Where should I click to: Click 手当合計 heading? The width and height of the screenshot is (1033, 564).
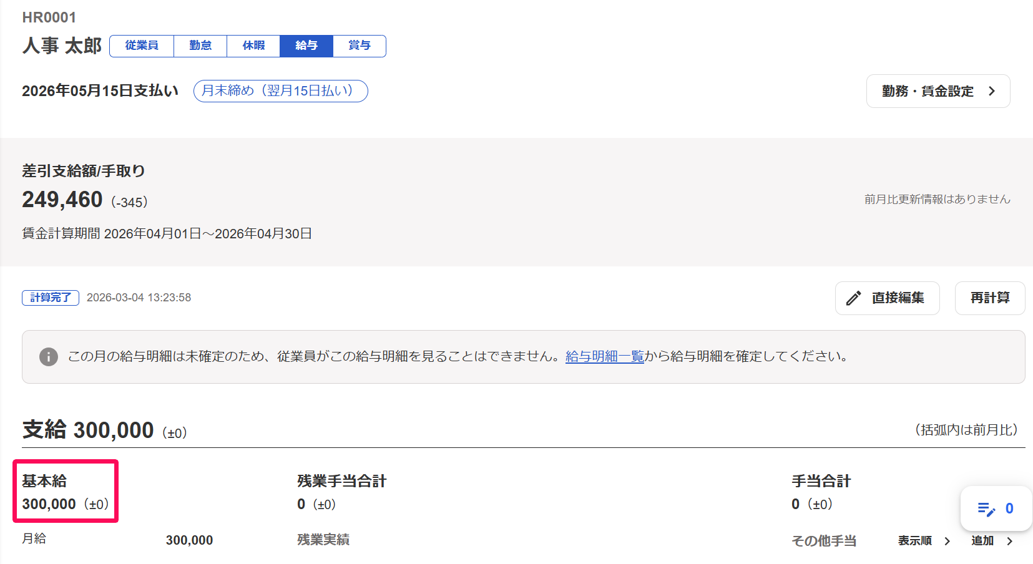click(821, 481)
